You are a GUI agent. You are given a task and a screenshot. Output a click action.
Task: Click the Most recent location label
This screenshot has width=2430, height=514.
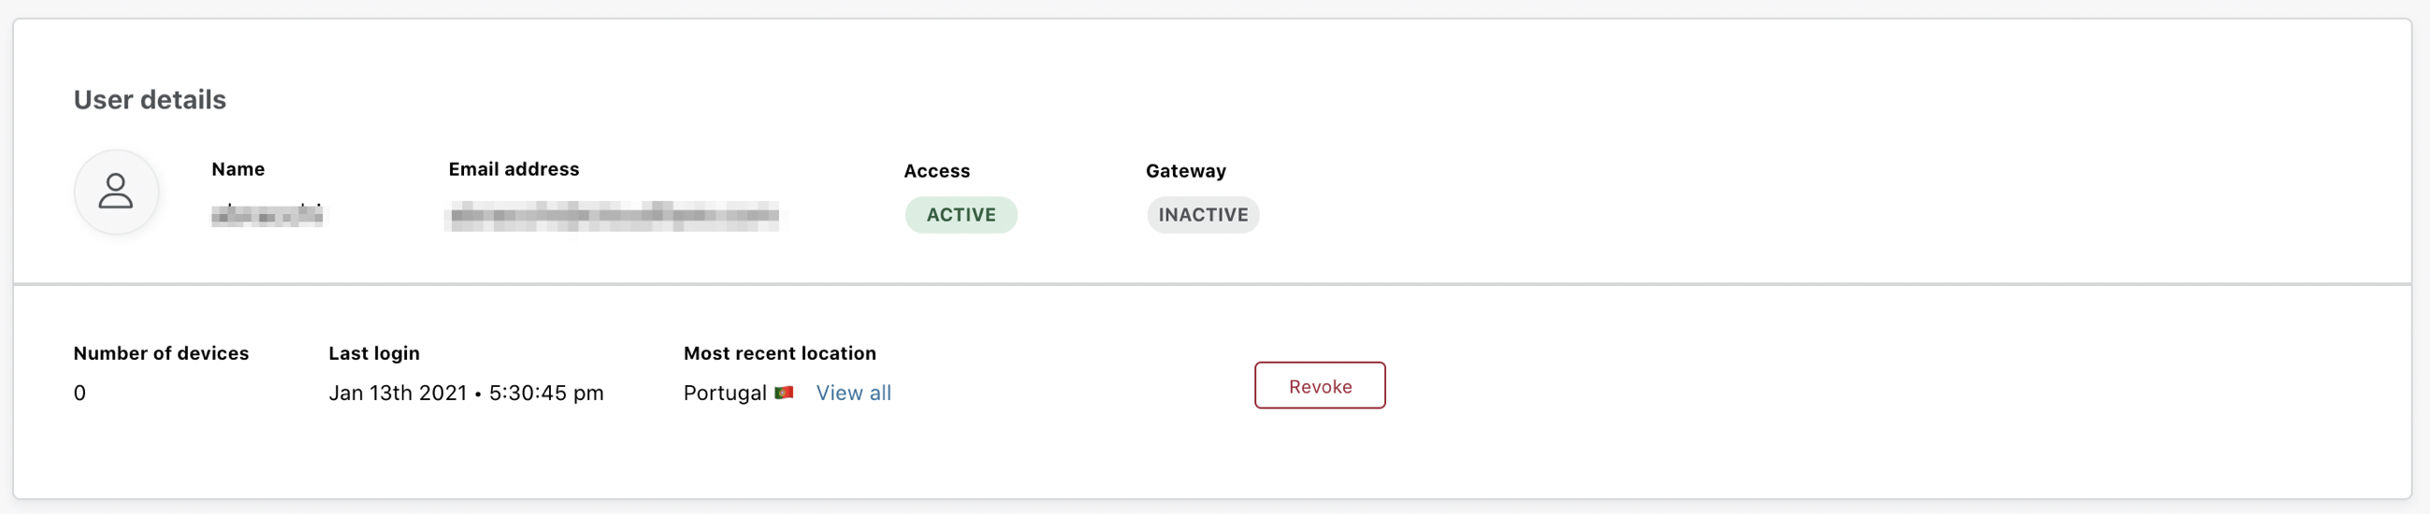(779, 352)
